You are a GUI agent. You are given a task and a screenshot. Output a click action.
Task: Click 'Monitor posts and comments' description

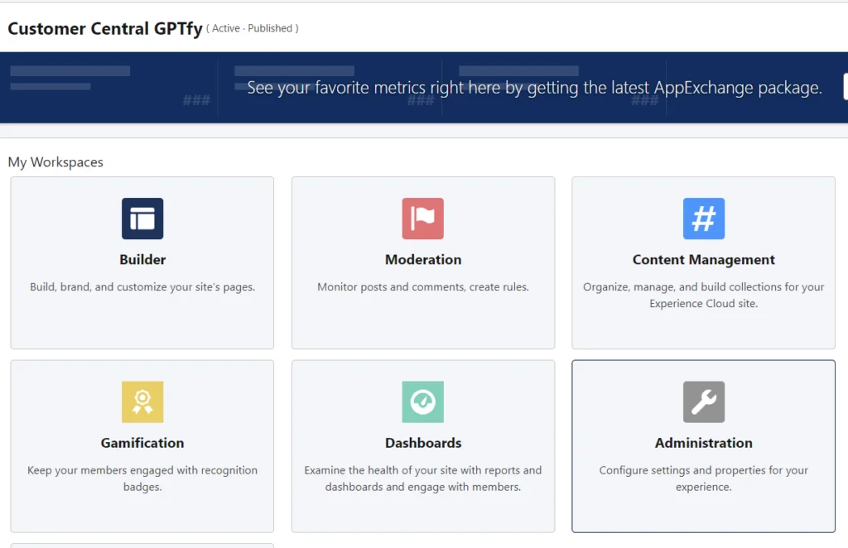click(423, 287)
